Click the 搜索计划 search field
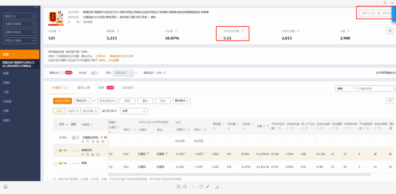 pos(20,16)
